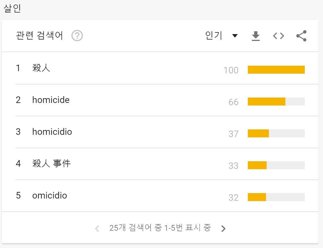Open the omicidio related query
323x248 pixels.
50,196
